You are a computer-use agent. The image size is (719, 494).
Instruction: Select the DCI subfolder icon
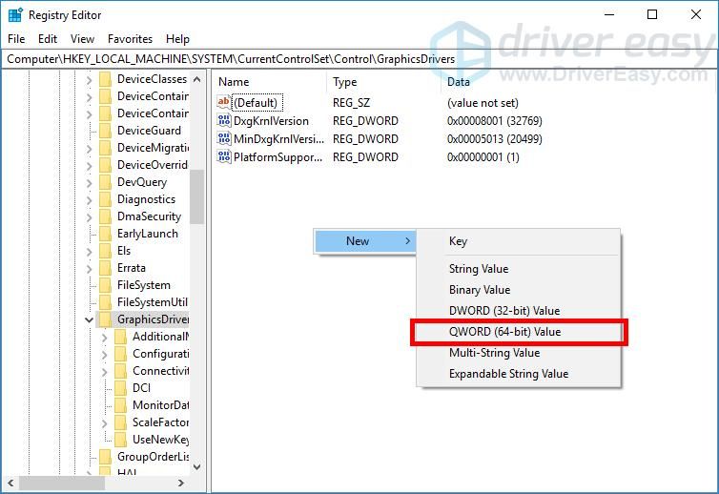pos(120,388)
